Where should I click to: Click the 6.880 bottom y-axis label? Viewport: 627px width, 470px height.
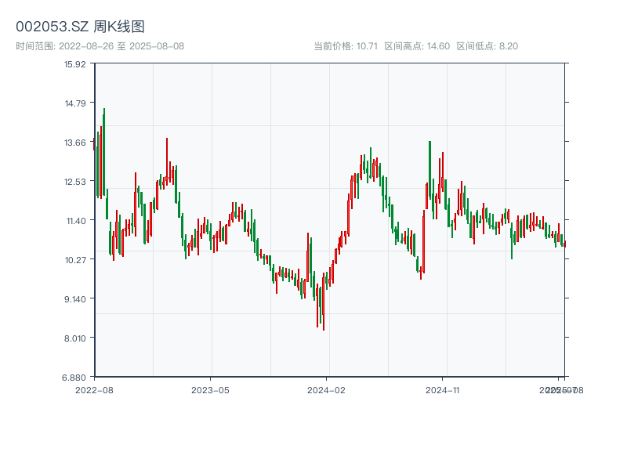[x=75, y=378]
